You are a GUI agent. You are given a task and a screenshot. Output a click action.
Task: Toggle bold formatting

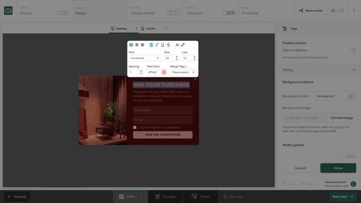[x=151, y=45]
